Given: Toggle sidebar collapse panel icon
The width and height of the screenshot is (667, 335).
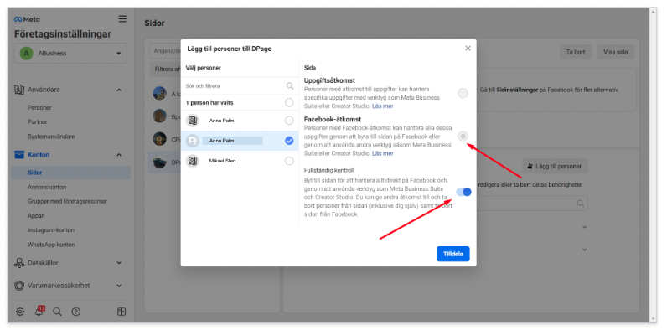Looking at the screenshot, I should click(x=122, y=312).
